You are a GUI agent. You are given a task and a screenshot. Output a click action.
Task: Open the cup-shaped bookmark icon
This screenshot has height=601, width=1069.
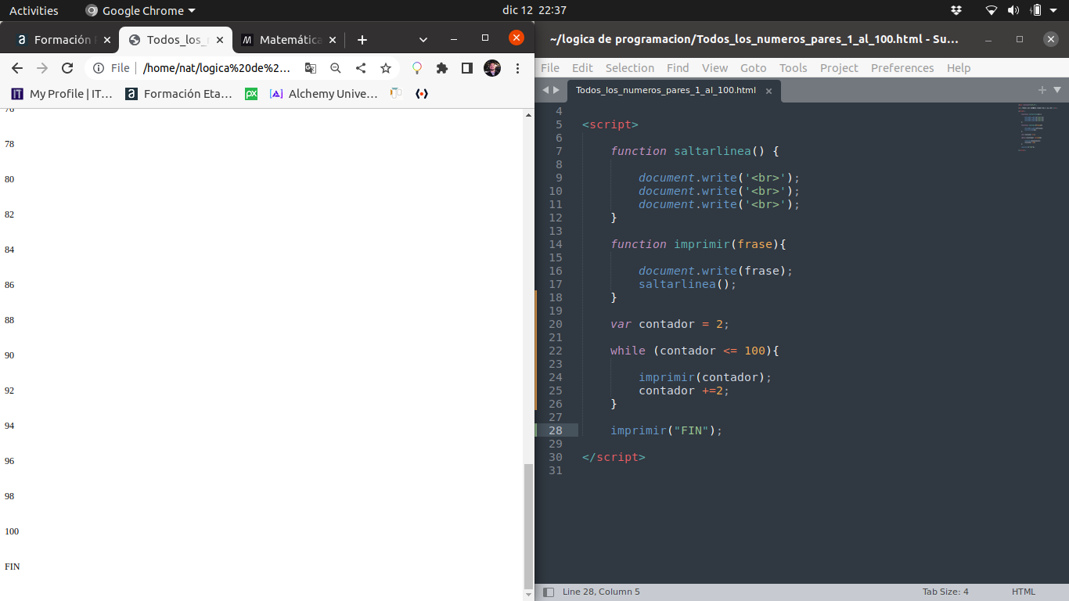397,94
